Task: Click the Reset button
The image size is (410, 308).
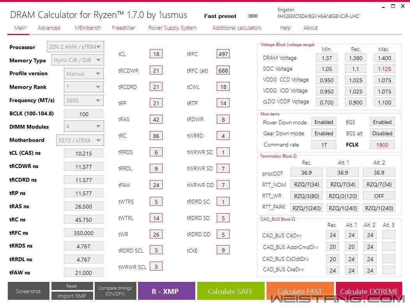Action: [72, 286]
